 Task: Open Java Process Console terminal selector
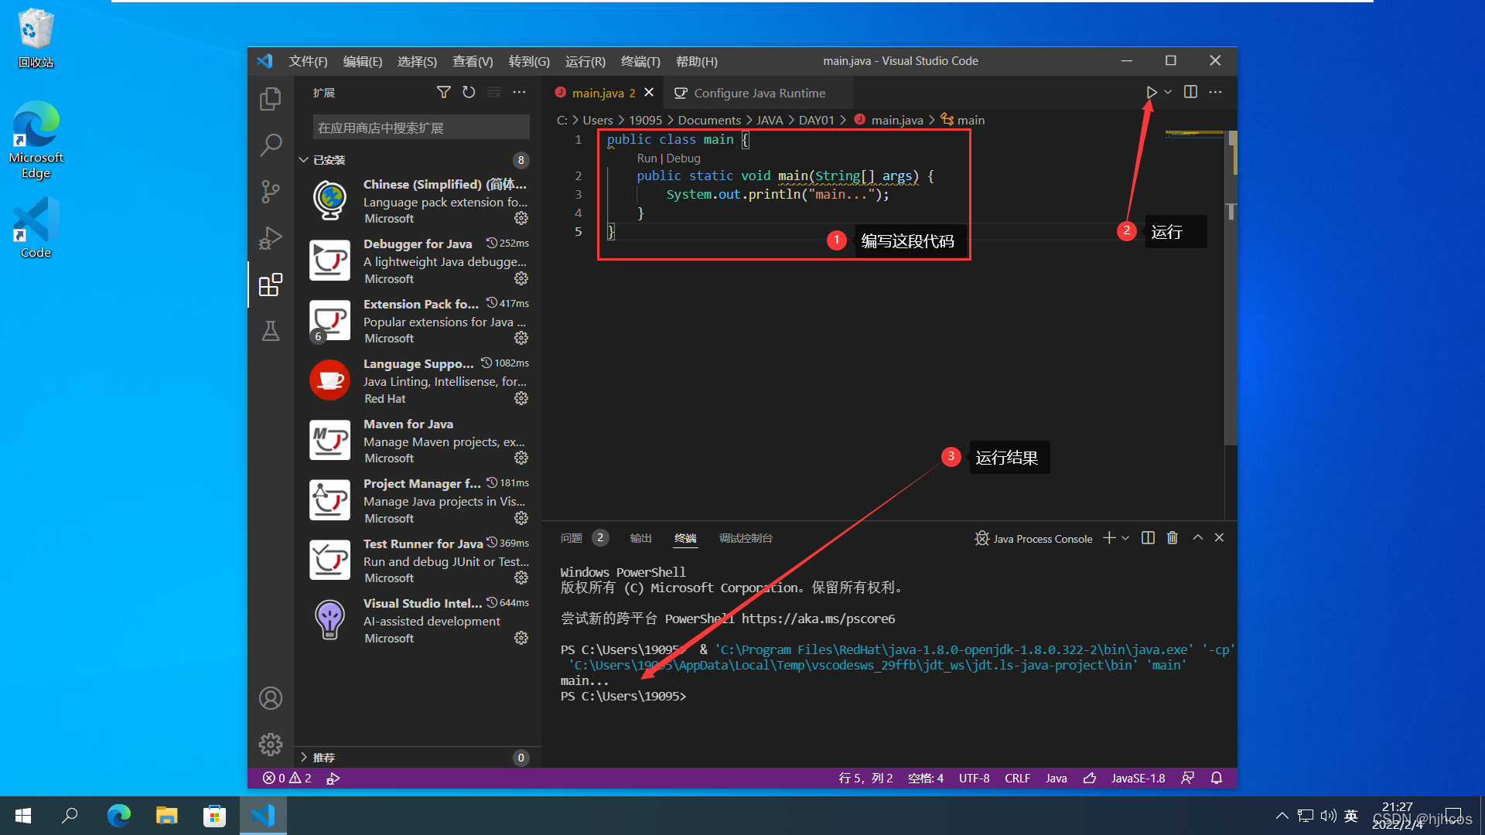pyautogui.click(x=1033, y=538)
